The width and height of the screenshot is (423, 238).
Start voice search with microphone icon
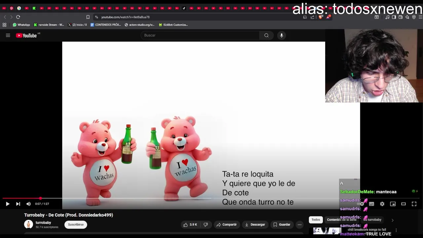tap(282, 35)
